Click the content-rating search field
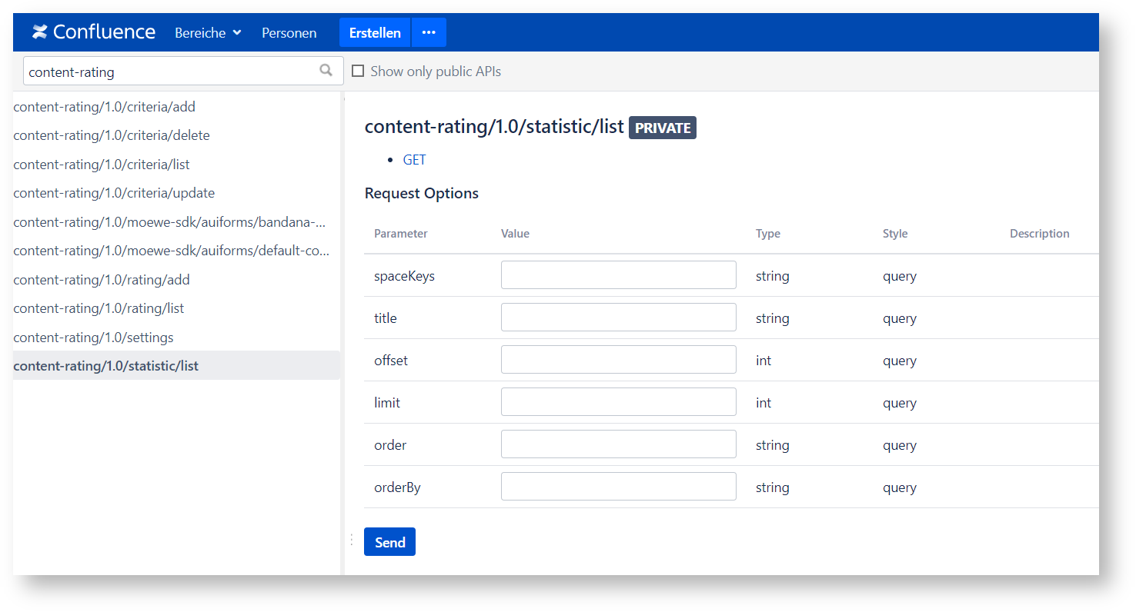Viewport: 1136px width, 612px height. click(x=169, y=72)
